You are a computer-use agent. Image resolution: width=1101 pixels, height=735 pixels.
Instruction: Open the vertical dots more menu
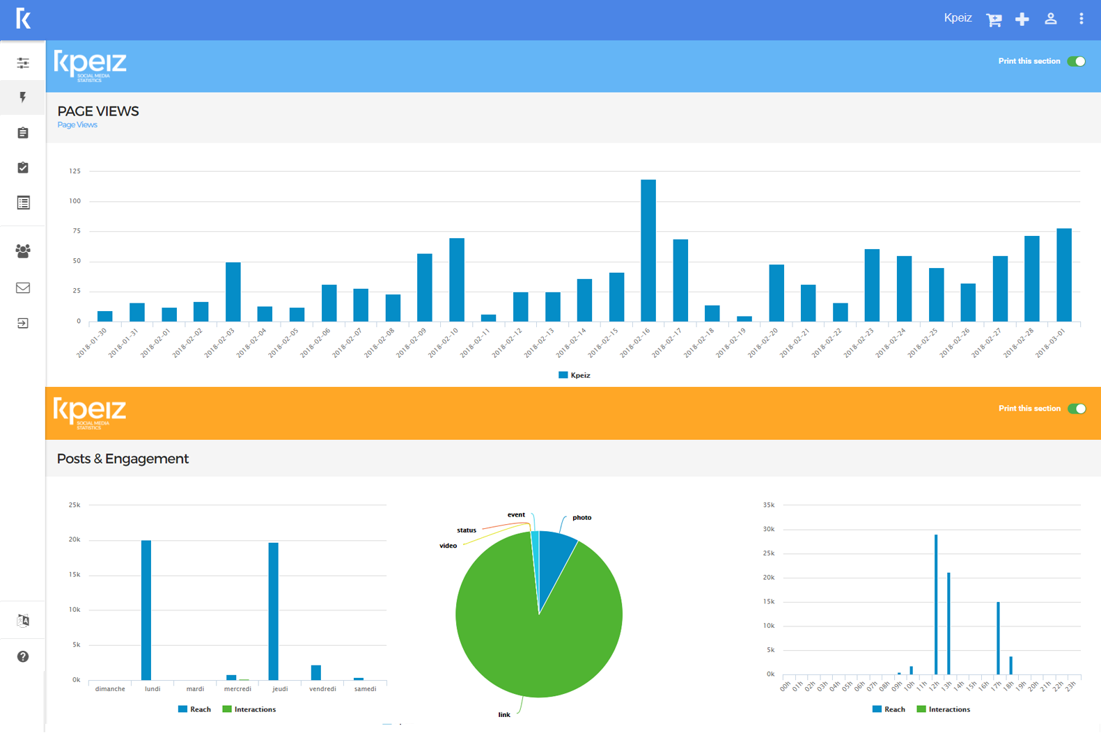1081,19
